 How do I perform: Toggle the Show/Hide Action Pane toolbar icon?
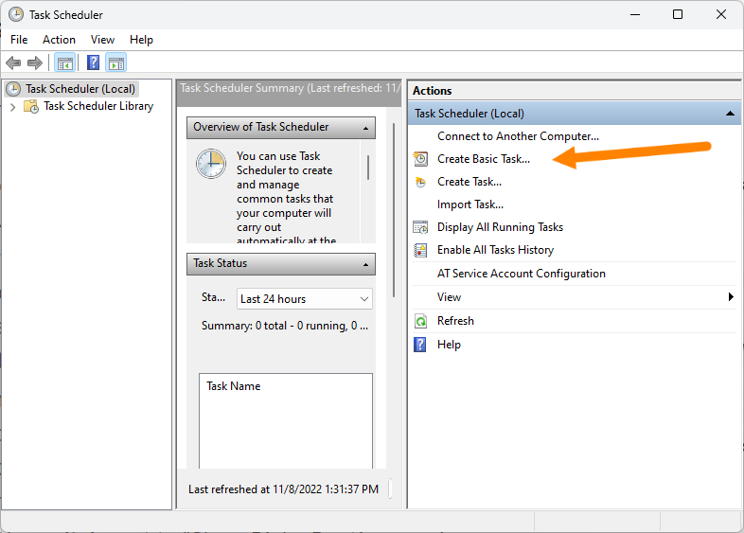point(116,62)
